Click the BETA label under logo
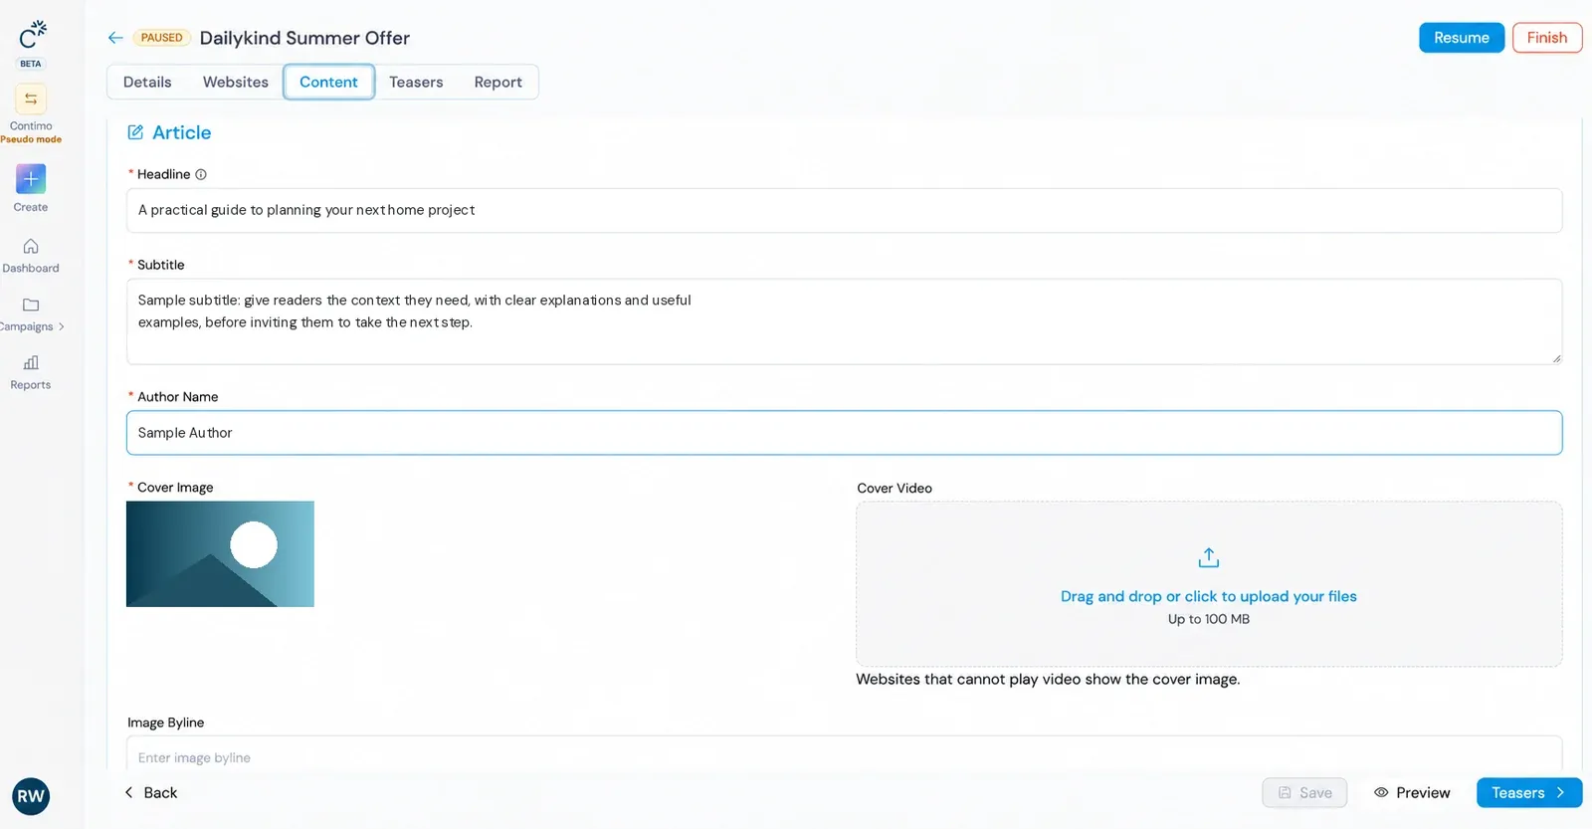The height and width of the screenshot is (829, 1592). [31, 64]
